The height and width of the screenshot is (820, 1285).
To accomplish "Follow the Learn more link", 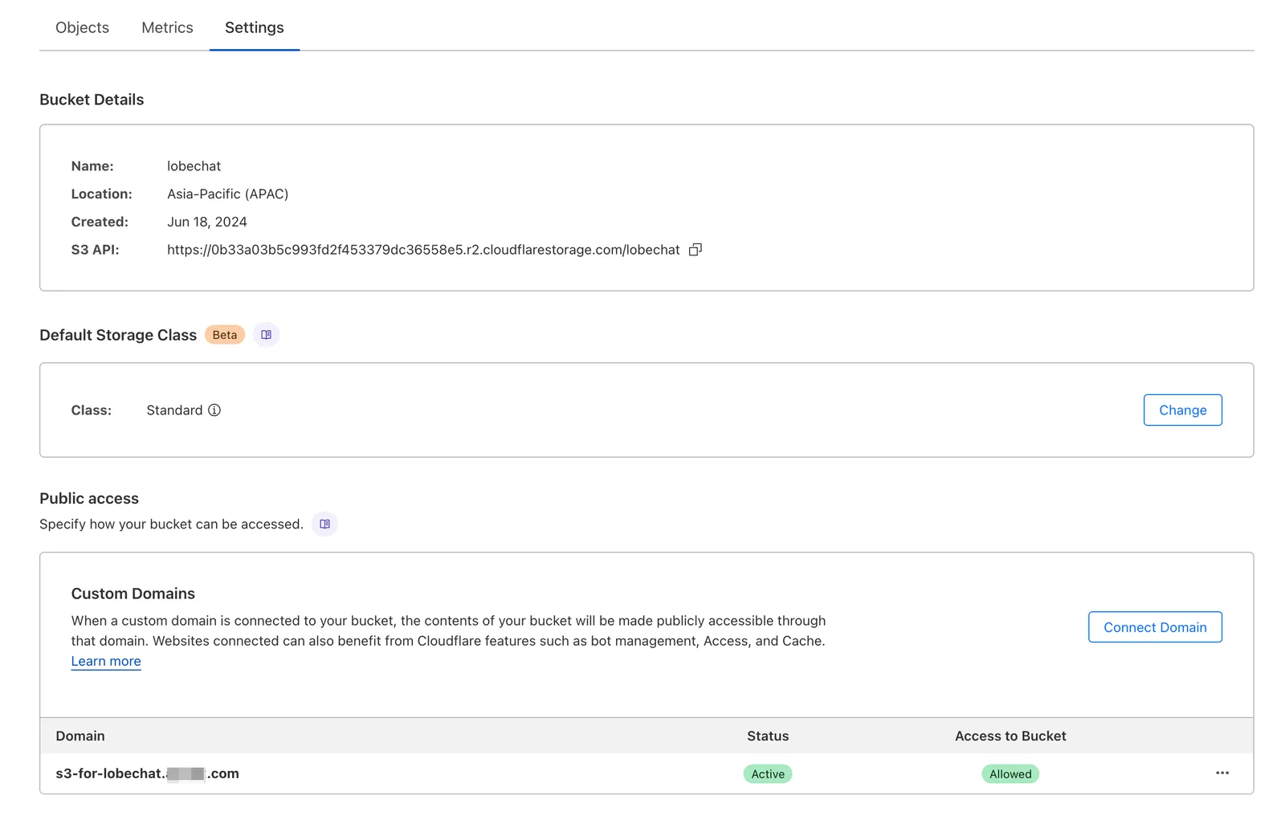I will pyautogui.click(x=106, y=662).
